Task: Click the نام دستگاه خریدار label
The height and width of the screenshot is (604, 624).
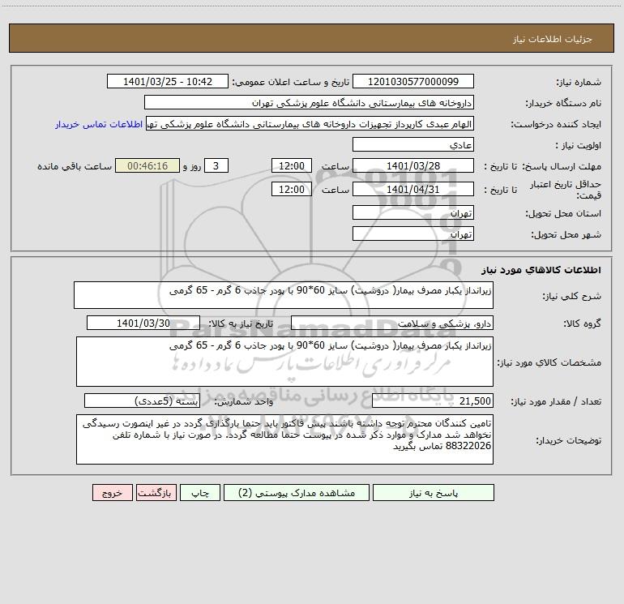Action: point(563,104)
